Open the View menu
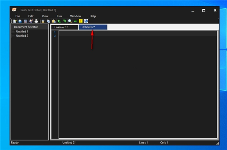227x150 pixels. coord(45,16)
